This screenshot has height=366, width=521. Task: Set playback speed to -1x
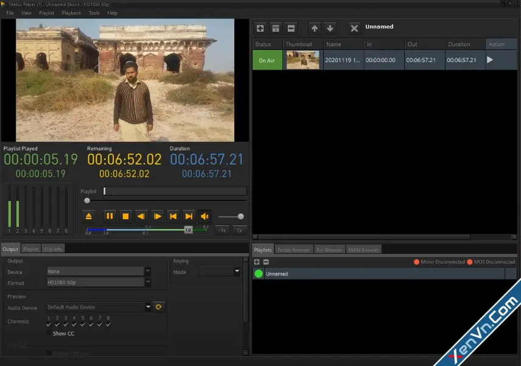tap(223, 230)
